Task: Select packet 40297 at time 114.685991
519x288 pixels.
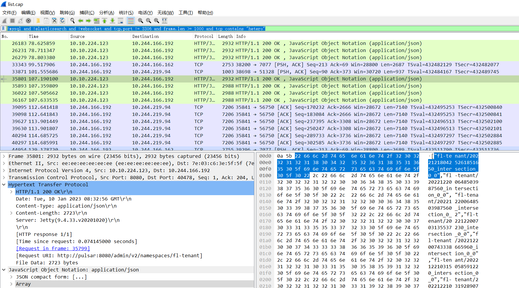Action: pyautogui.click(x=259, y=143)
